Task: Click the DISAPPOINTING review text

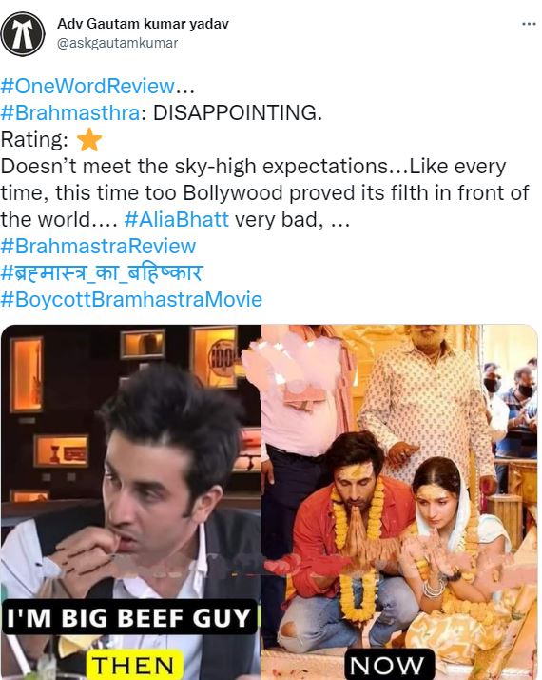Action: click(238, 112)
